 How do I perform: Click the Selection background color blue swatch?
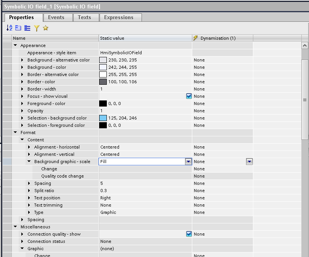coord(103,118)
